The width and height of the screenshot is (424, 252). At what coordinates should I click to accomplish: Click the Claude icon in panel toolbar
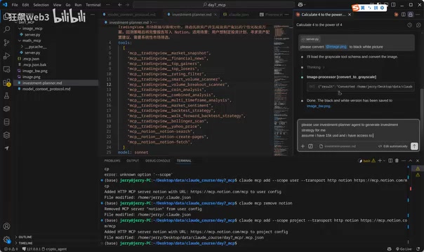(x=396, y=15)
